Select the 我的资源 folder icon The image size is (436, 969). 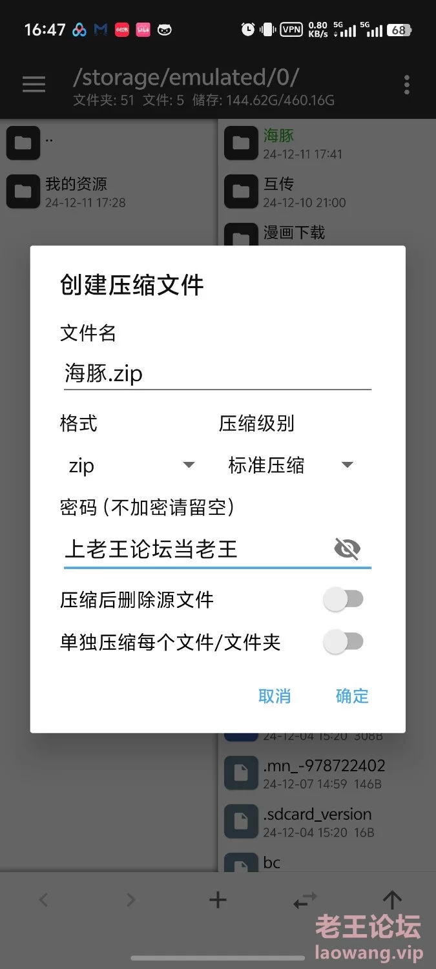pyautogui.click(x=23, y=192)
